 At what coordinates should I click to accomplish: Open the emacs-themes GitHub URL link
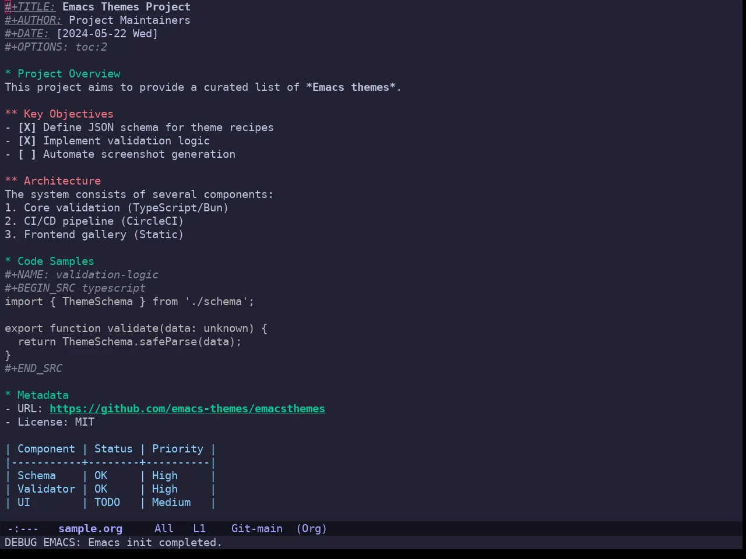(x=187, y=409)
